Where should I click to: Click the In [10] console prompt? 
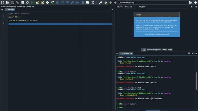[x=120, y=107]
